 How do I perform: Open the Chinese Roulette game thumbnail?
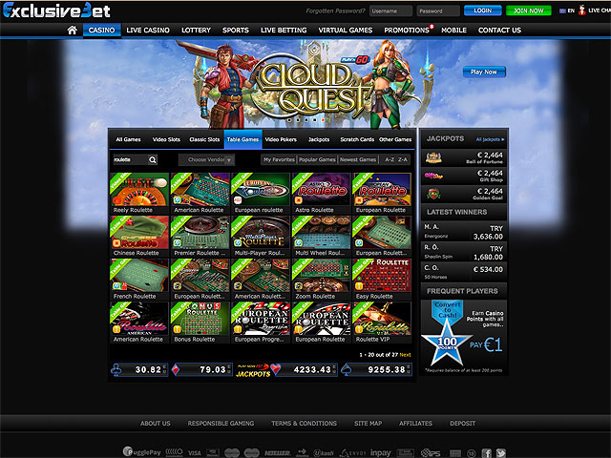coord(139,233)
